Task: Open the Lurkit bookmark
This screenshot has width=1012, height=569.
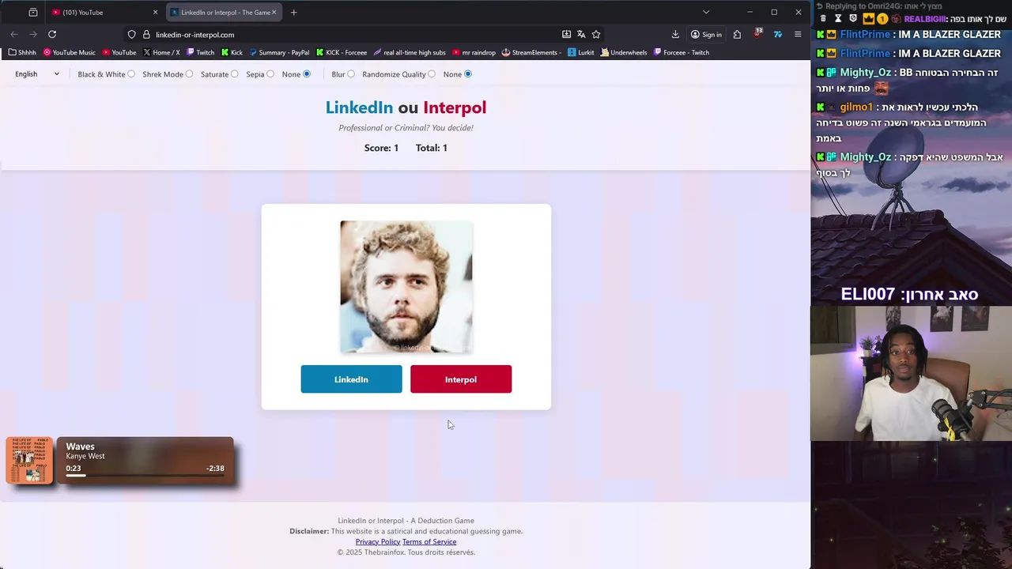Action: click(x=580, y=52)
